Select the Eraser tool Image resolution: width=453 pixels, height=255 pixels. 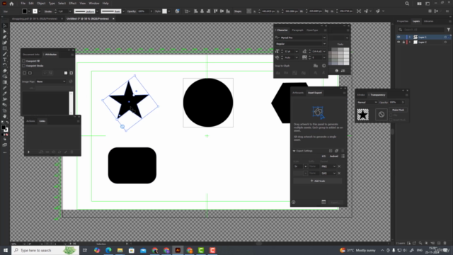coord(5,71)
